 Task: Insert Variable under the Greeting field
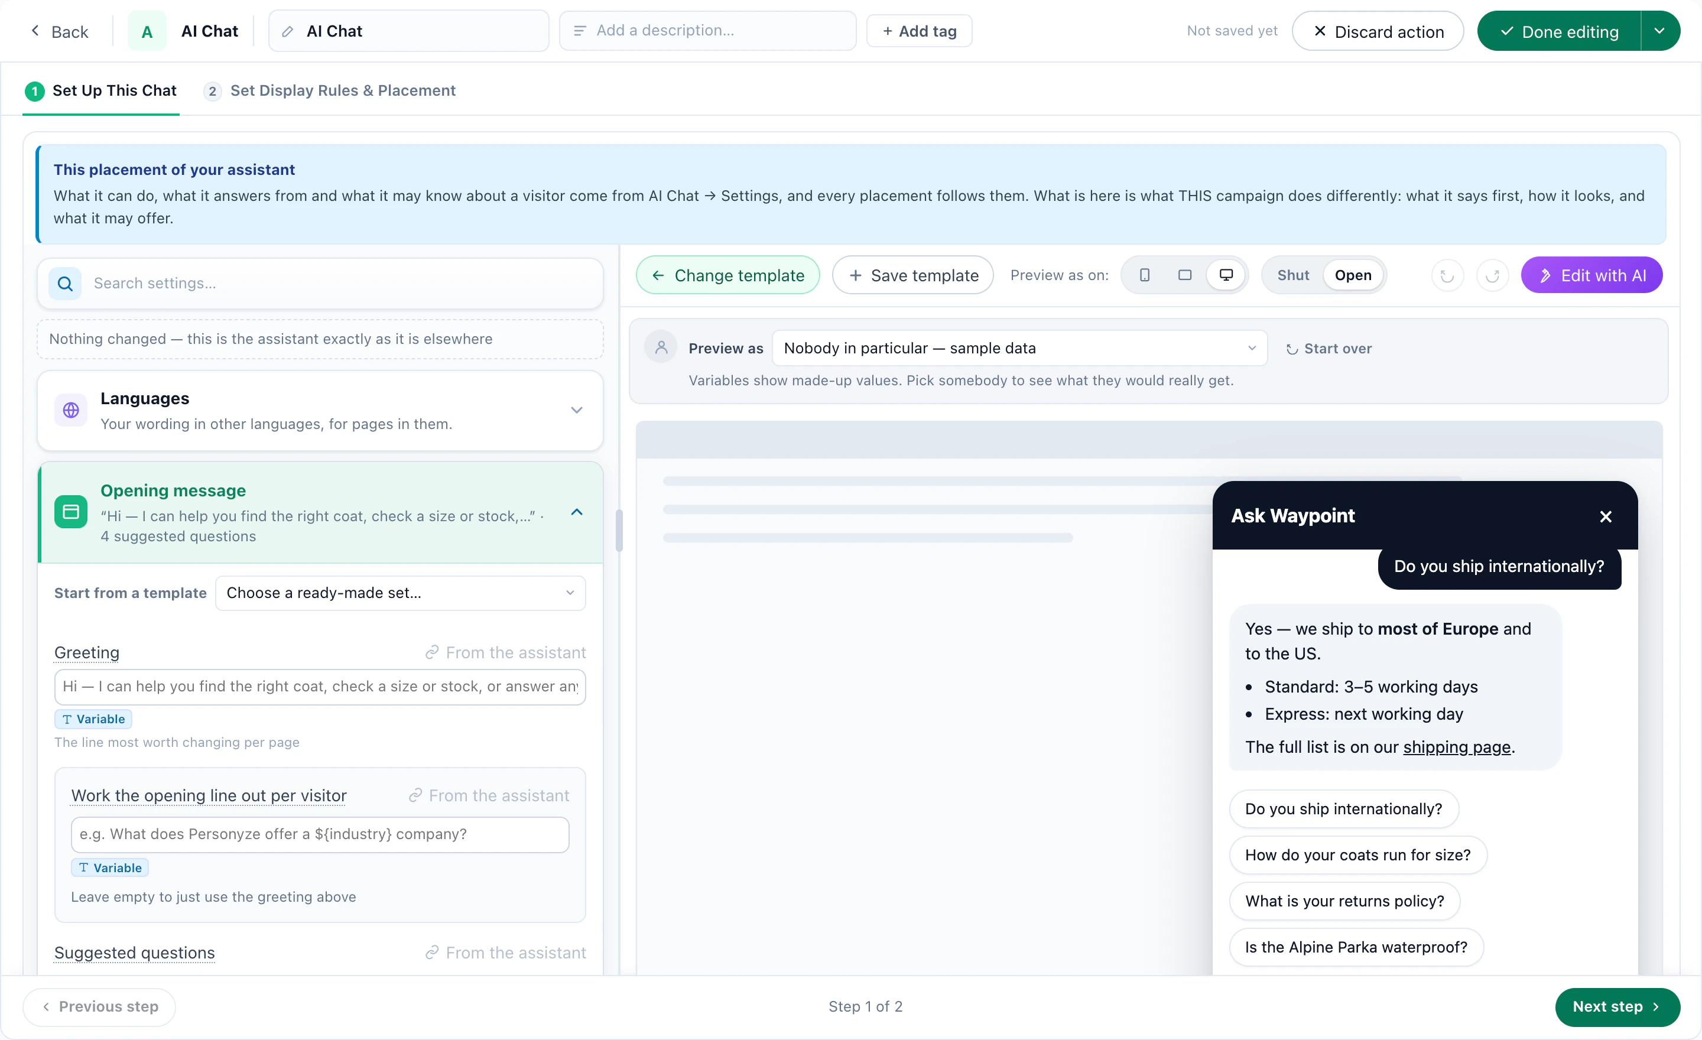(93, 719)
